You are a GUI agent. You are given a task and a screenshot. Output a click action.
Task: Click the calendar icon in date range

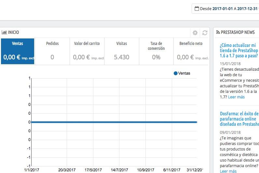click(x=197, y=9)
